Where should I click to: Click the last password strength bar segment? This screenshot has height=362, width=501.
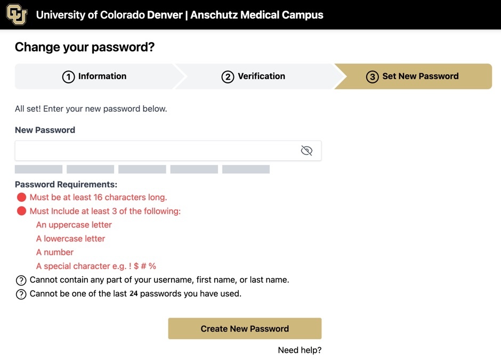click(x=246, y=169)
